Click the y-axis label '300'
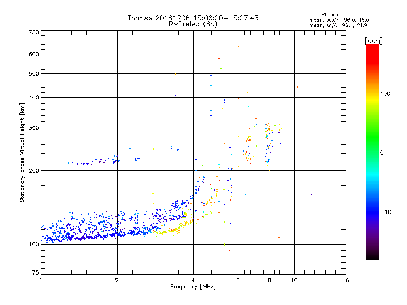This screenshot has width=407, height=305. pyautogui.click(x=34, y=128)
